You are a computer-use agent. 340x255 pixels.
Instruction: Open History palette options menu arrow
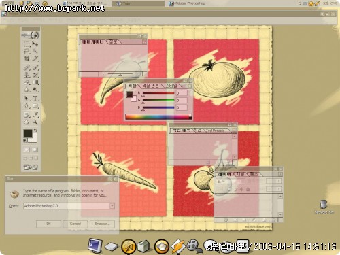click(x=235, y=130)
